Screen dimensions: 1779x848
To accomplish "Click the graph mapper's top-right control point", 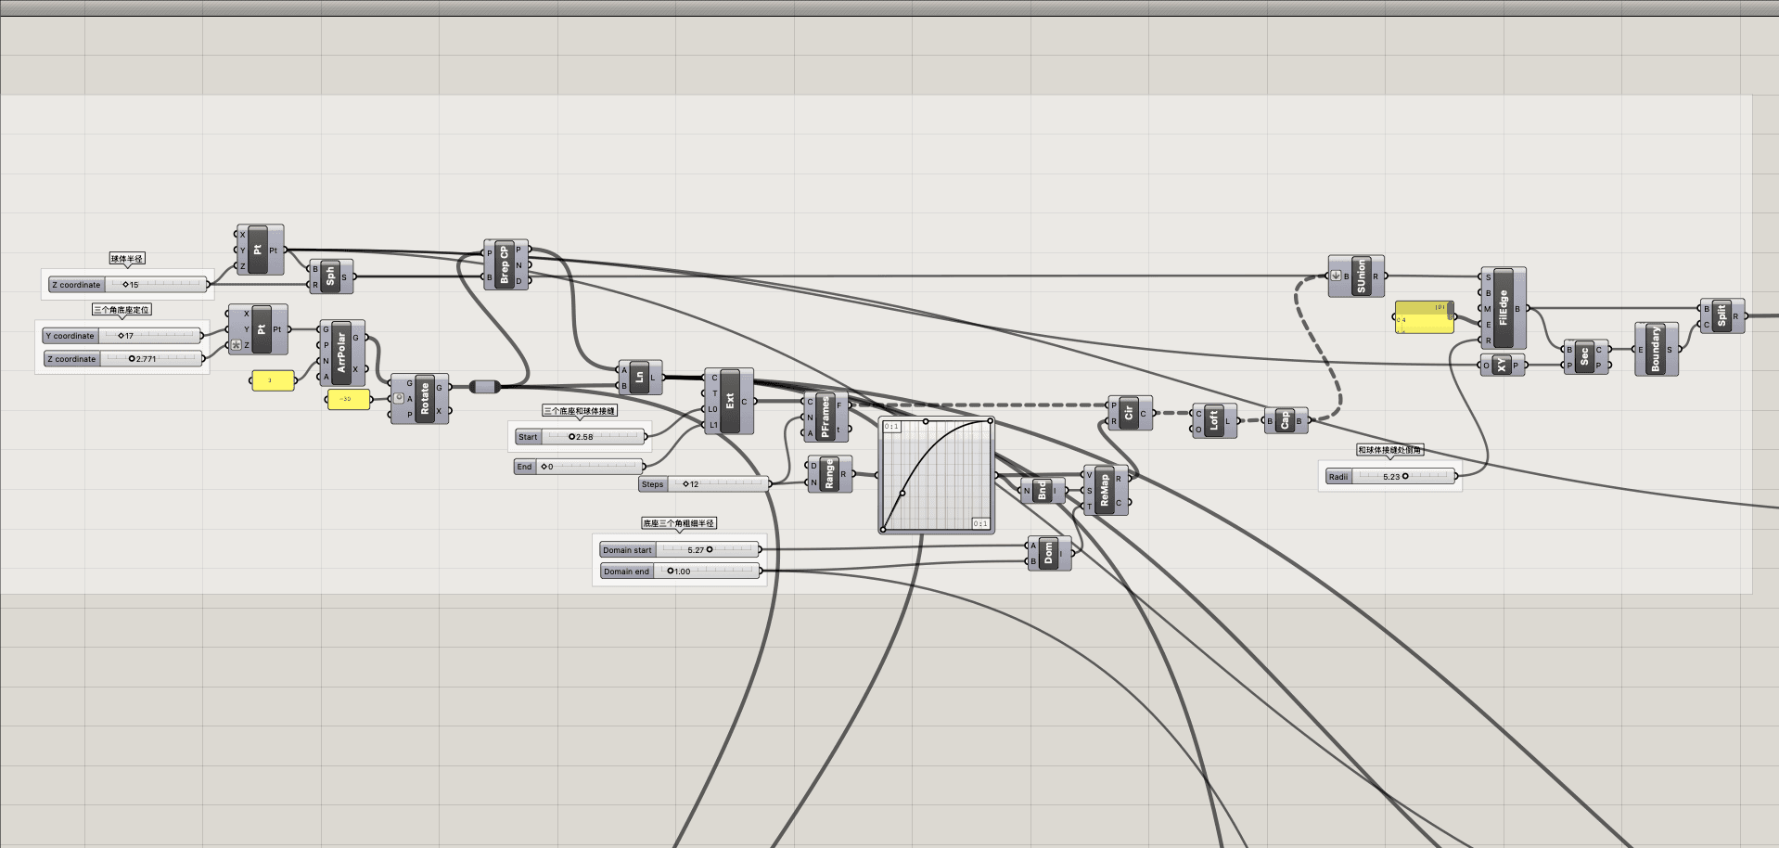I will coord(990,421).
